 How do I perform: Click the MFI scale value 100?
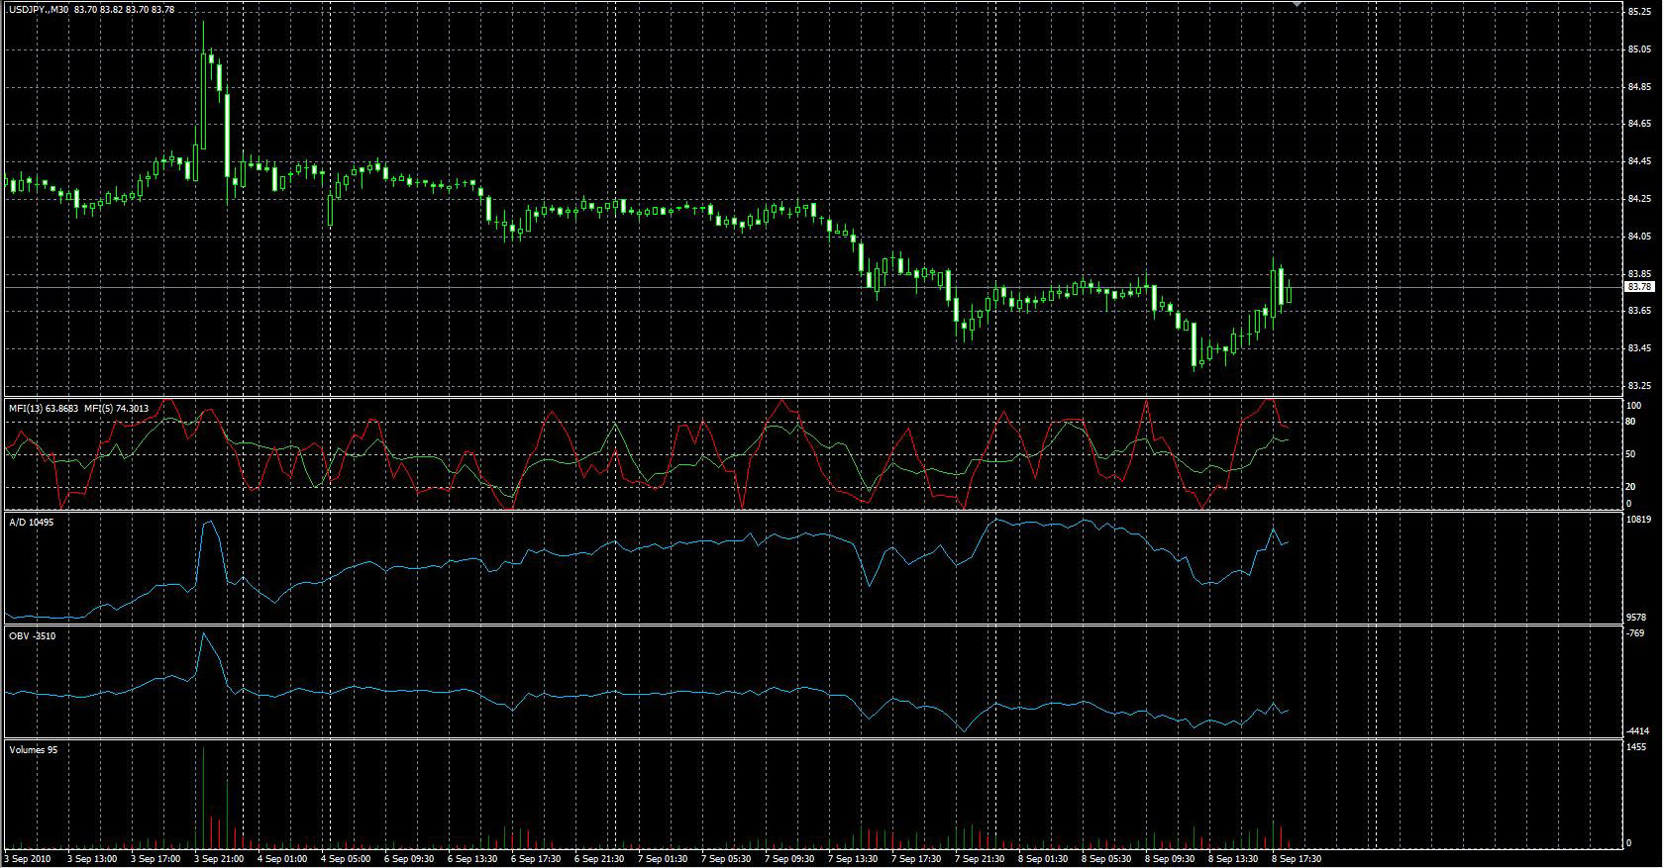[x=1633, y=406]
